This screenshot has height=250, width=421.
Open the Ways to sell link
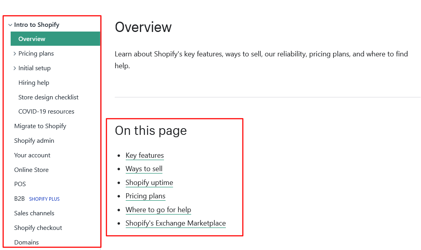click(144, 169)
